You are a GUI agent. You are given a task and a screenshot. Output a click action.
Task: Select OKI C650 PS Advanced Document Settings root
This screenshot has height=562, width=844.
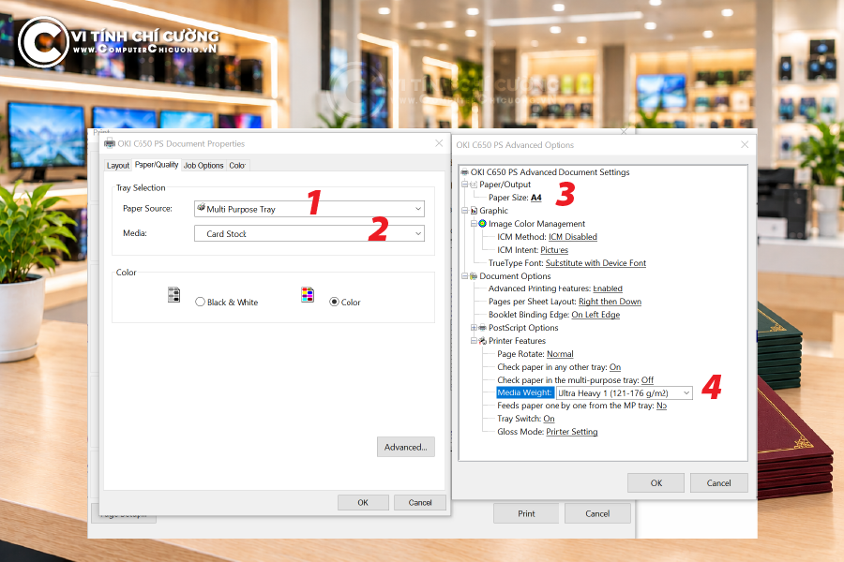click(x=550, y=172)
